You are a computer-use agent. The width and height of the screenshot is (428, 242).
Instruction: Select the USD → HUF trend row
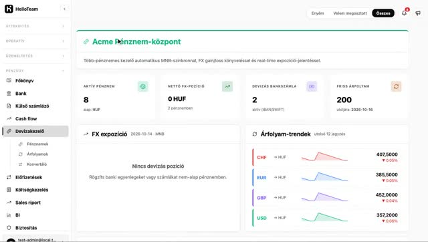(x=326, y=218)
